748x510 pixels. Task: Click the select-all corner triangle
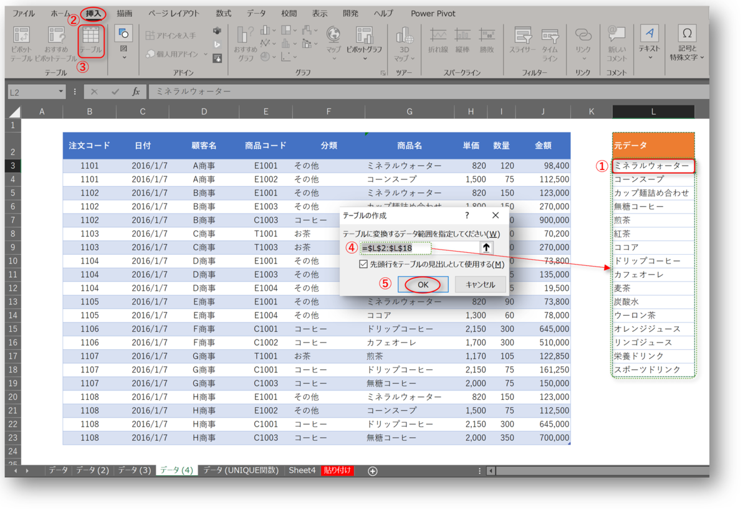tap(13, 112)
